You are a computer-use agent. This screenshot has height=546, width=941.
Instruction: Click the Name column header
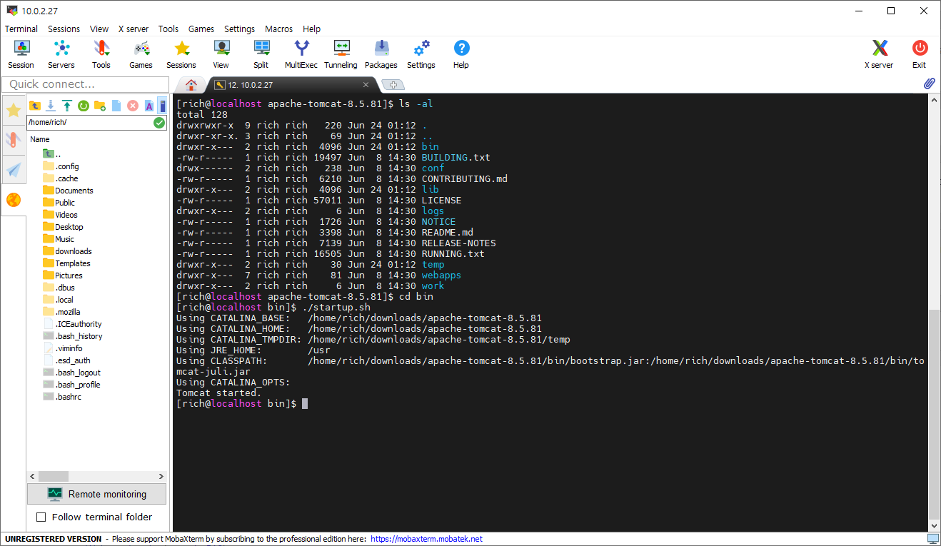coord(40,139)
